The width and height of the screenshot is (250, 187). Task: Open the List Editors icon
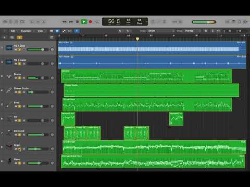click(x=227, y=22)
